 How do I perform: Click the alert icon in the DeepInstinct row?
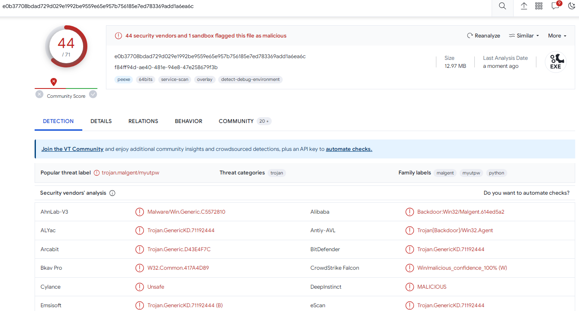pyautogui.click(x=409, y=287)
